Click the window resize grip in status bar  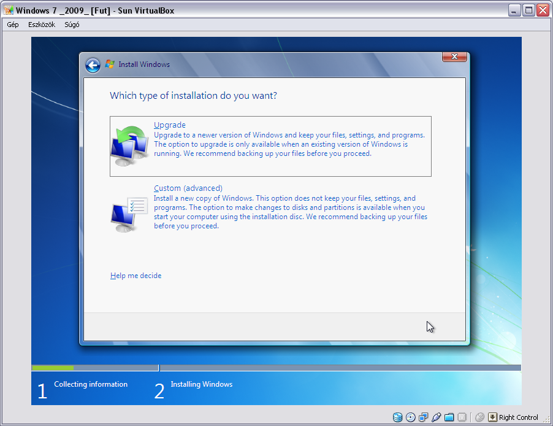[547, 420]
